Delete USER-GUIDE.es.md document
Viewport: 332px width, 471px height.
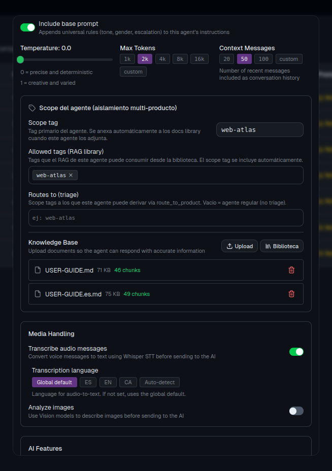click(x=291, y=294)
